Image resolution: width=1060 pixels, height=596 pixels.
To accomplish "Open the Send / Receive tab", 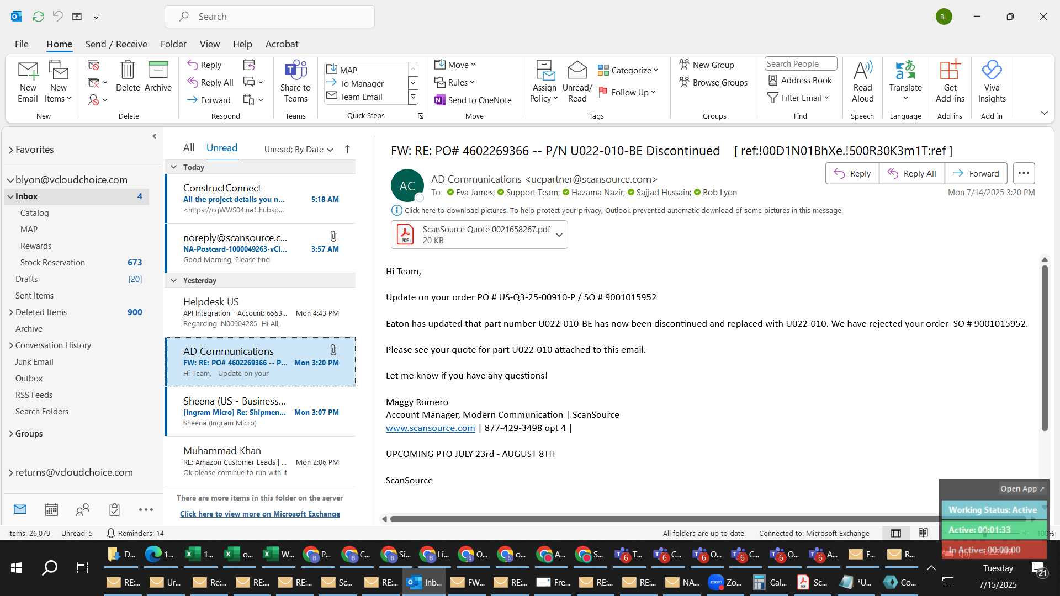I will (x=116, y=44).
